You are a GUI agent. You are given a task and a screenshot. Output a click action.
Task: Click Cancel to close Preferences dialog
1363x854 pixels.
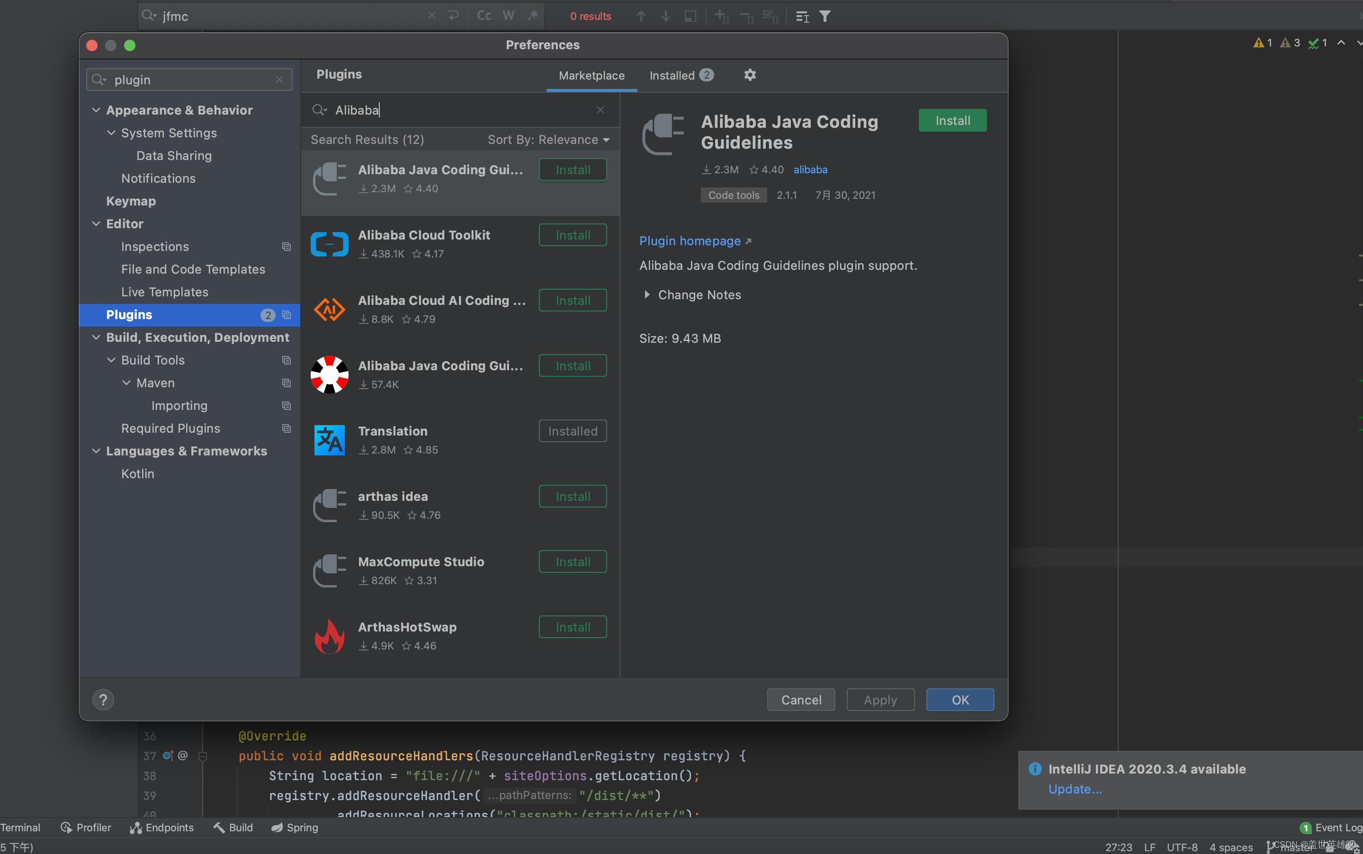click(801, 699)
